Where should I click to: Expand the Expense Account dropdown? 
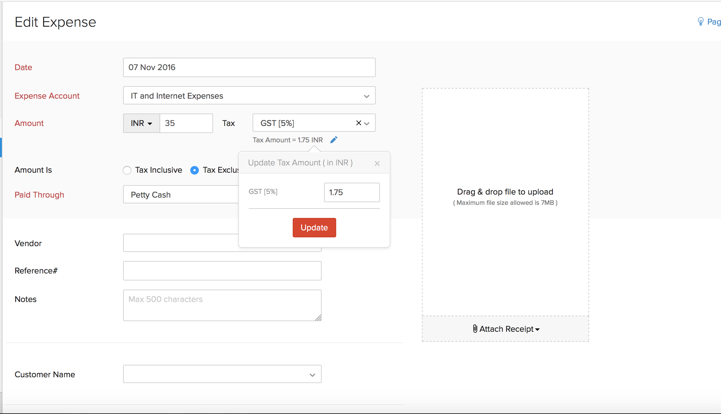367,96
